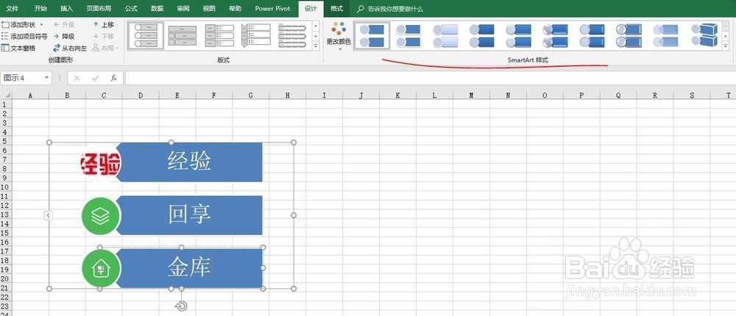
Task: Apply the eighth SmartArt style thumbnail
Action: coord(629,35)
